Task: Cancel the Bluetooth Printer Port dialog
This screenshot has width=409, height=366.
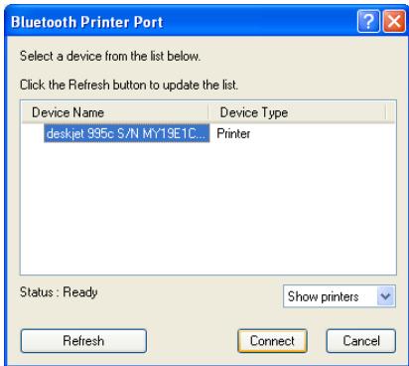Action: (361, 341)
